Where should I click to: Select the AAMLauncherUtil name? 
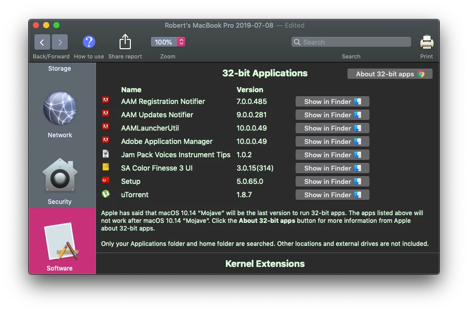click(150, 128)
